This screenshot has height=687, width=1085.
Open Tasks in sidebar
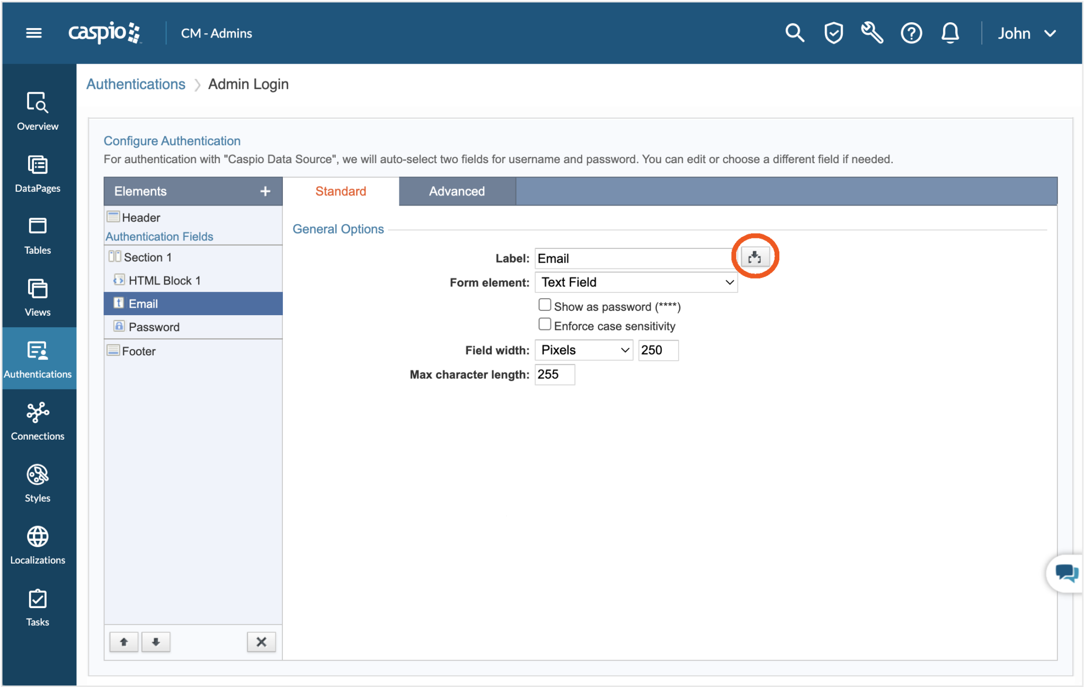tap(38, 608)
